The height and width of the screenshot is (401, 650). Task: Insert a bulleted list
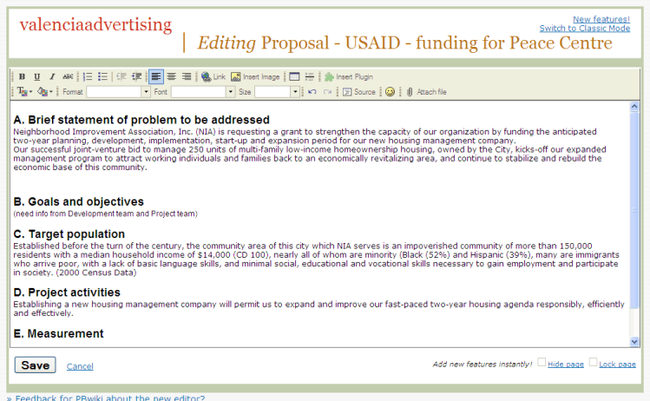tap(102, 76)
